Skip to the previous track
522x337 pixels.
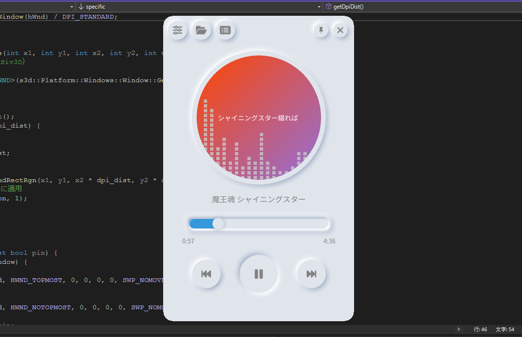206,274
